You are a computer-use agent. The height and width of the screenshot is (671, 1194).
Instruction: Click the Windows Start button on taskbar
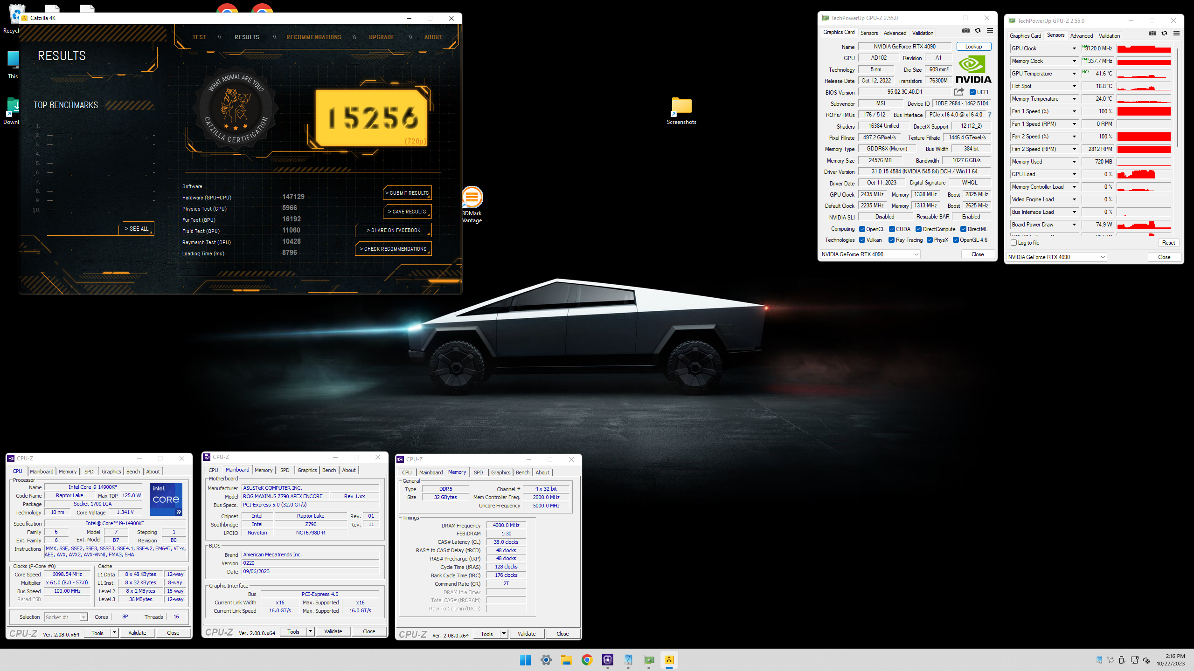[x=525, y=660]
